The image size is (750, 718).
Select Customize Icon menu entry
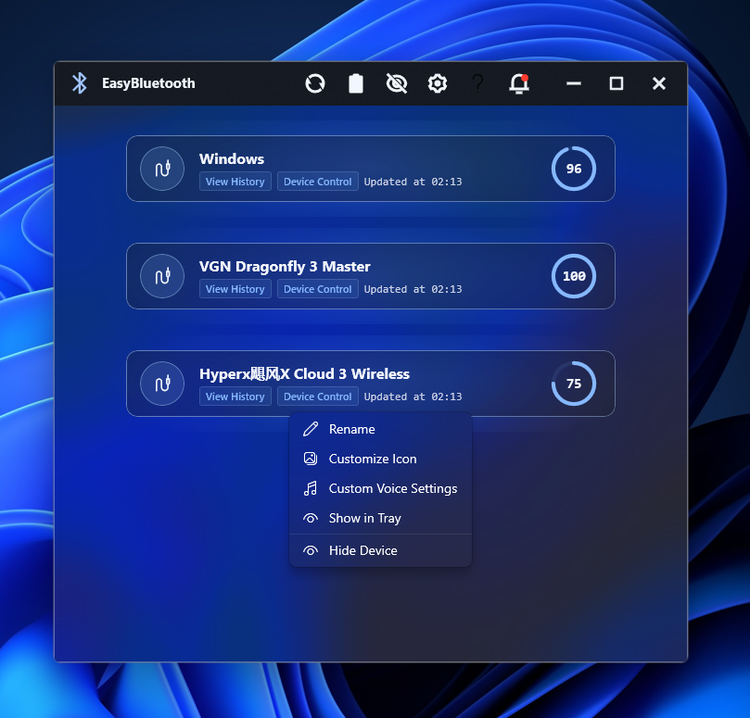(380, 459)
